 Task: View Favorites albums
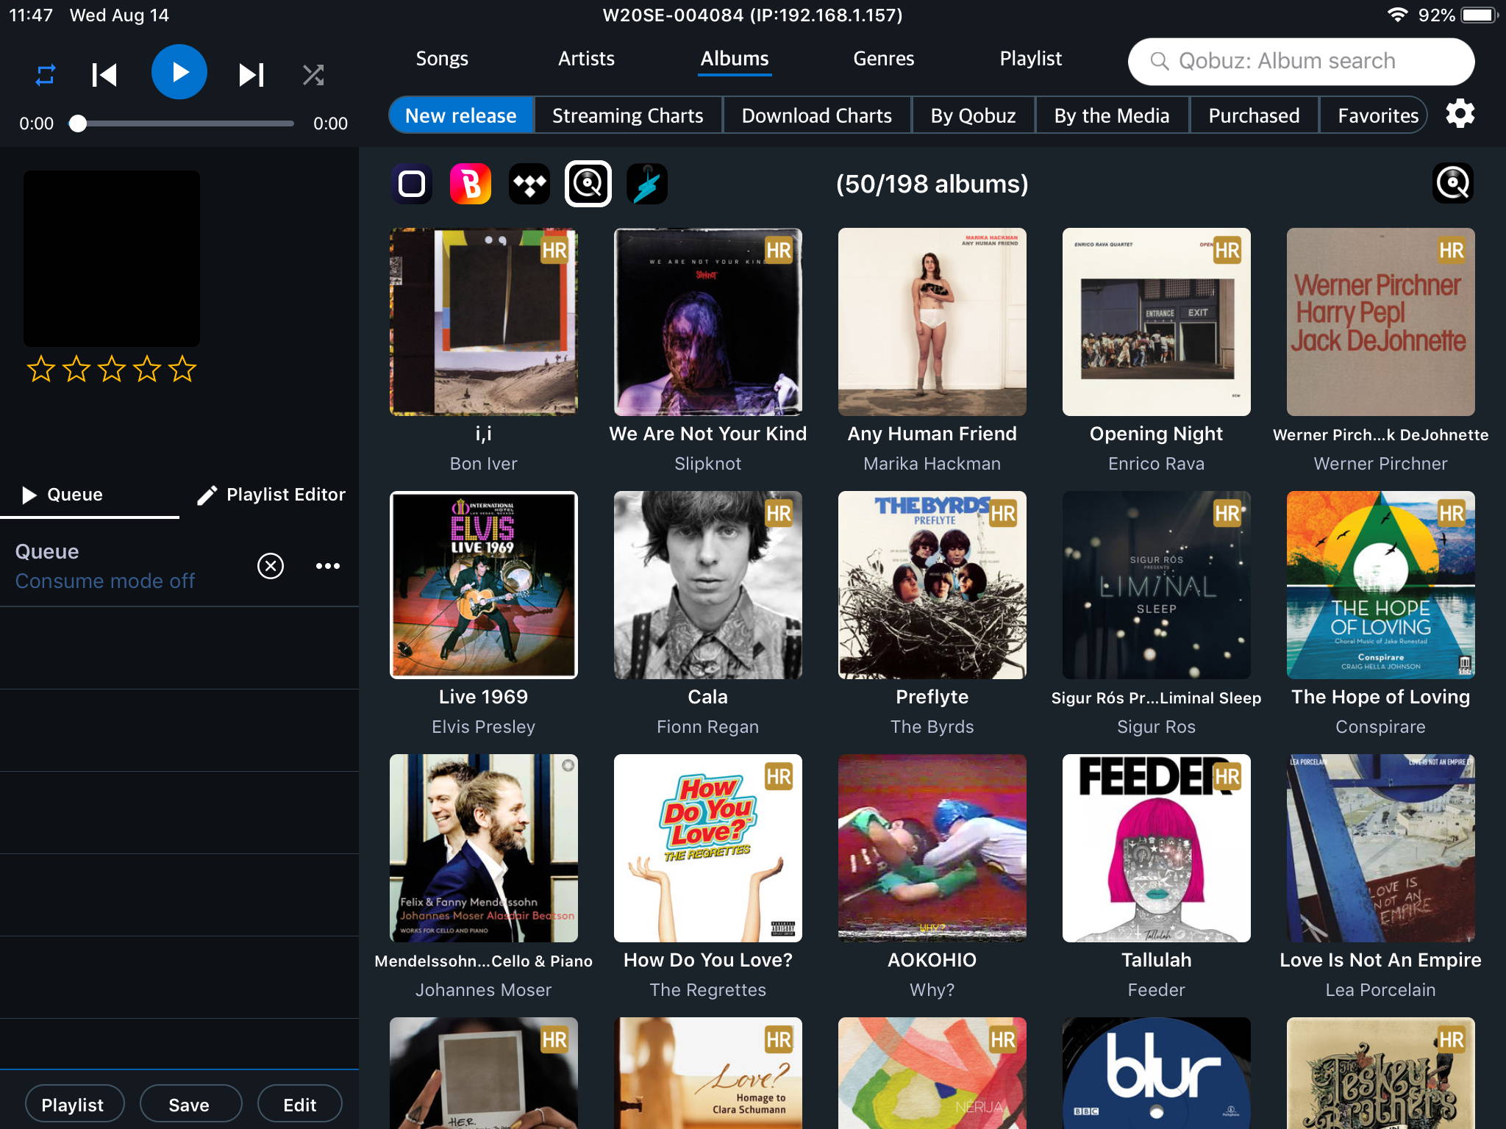point(1374,115)
